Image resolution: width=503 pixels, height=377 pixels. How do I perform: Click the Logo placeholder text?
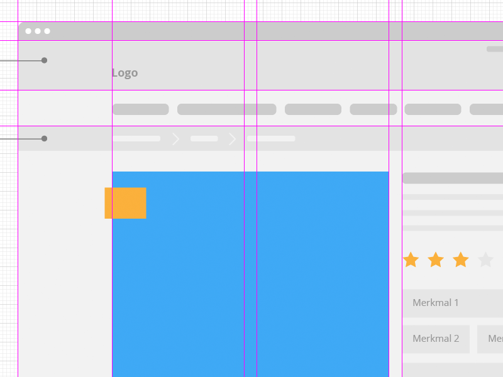coord(124,72)
